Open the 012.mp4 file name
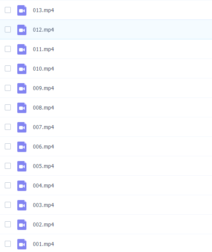Viewport: 212px width, 252px height. click(x=43, y=30)
